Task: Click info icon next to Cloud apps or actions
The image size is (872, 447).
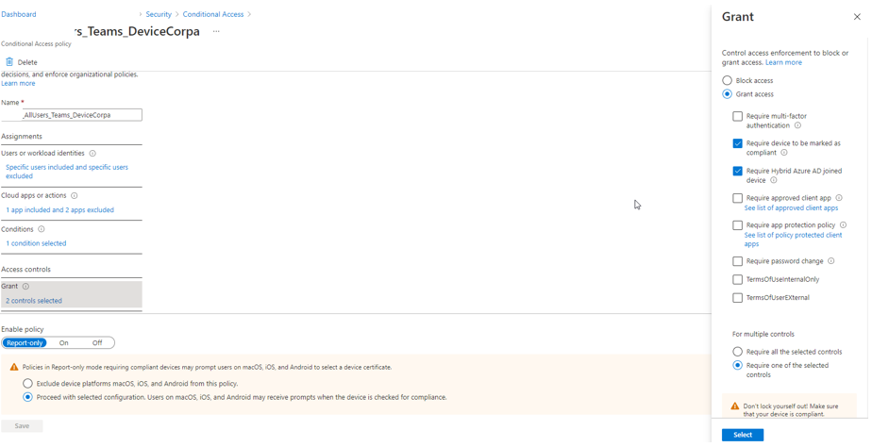Action: 75,196
